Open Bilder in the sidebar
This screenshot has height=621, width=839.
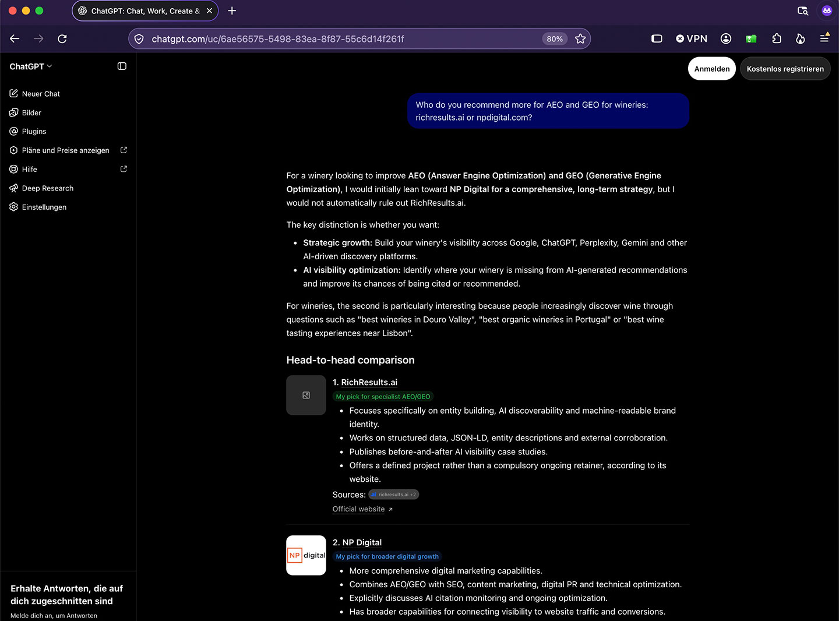click(x=26, y=112)
